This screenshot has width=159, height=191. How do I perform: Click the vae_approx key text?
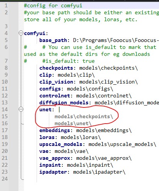click(x=55, y=158)
